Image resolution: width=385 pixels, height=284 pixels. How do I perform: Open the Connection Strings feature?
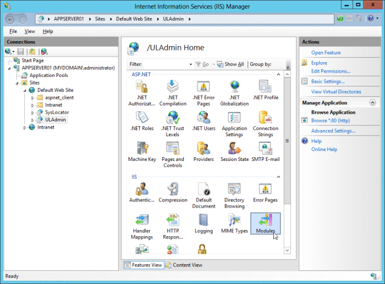coord(266,124)
